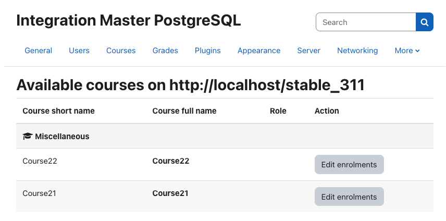Viewport: 446px width, 221px height.
Task: Click the Course full name column header
Action: (x=184, y=111)
